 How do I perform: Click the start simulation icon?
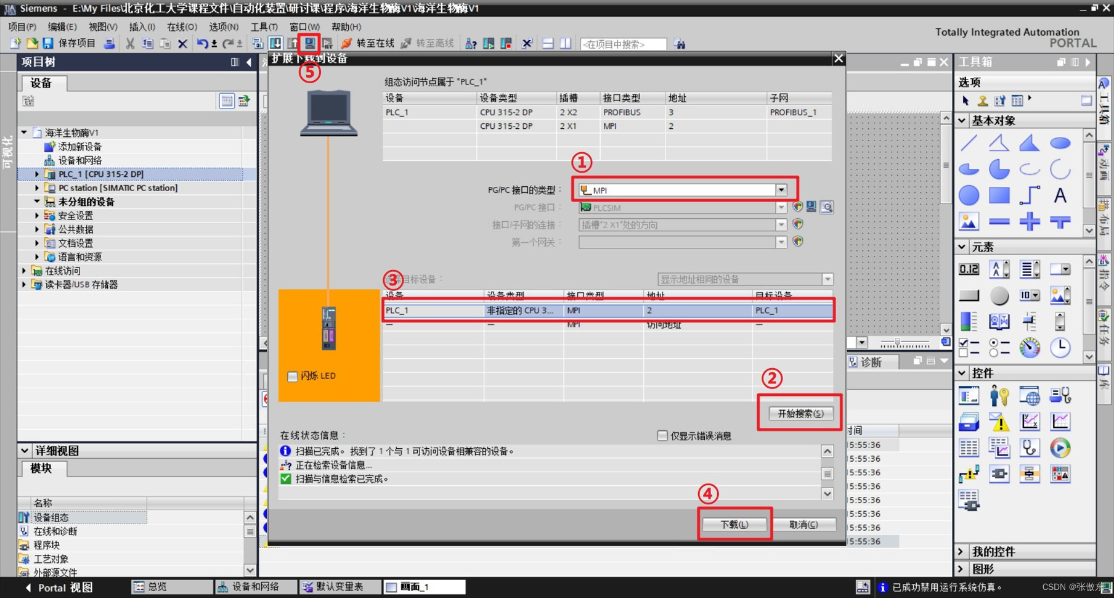310,43
